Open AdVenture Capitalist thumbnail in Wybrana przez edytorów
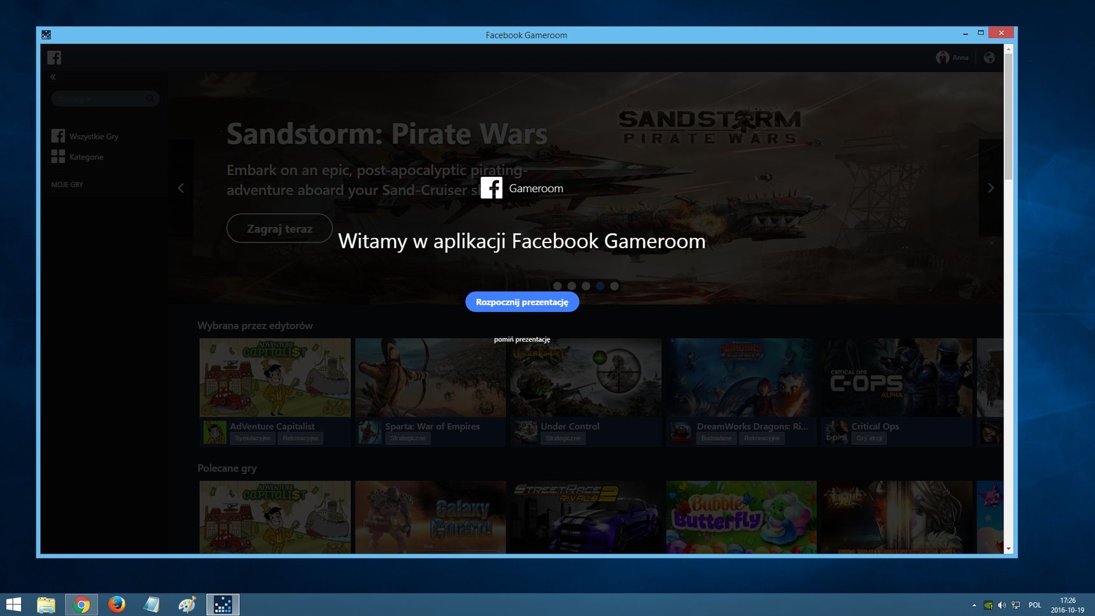Viewport: 1095px width, 616px height. click(275, 377)
